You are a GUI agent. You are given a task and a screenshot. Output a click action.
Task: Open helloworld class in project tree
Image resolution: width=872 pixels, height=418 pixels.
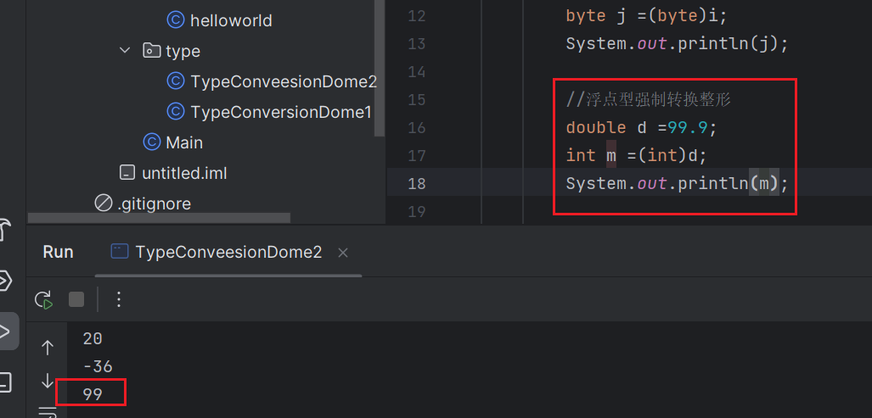pyautogui.click(x=231, y=20)
